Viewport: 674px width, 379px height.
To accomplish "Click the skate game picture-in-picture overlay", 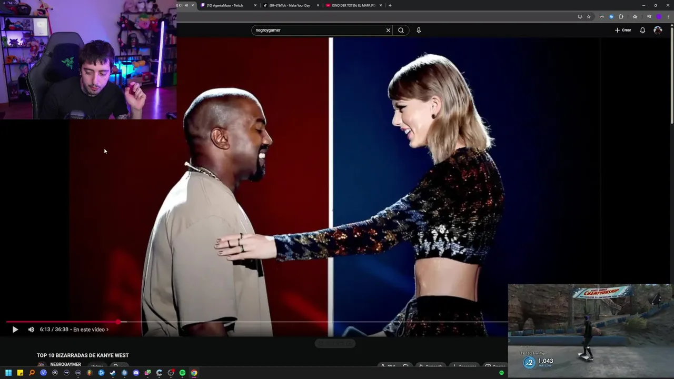I will pyautogui.click(x=590, y=331).
